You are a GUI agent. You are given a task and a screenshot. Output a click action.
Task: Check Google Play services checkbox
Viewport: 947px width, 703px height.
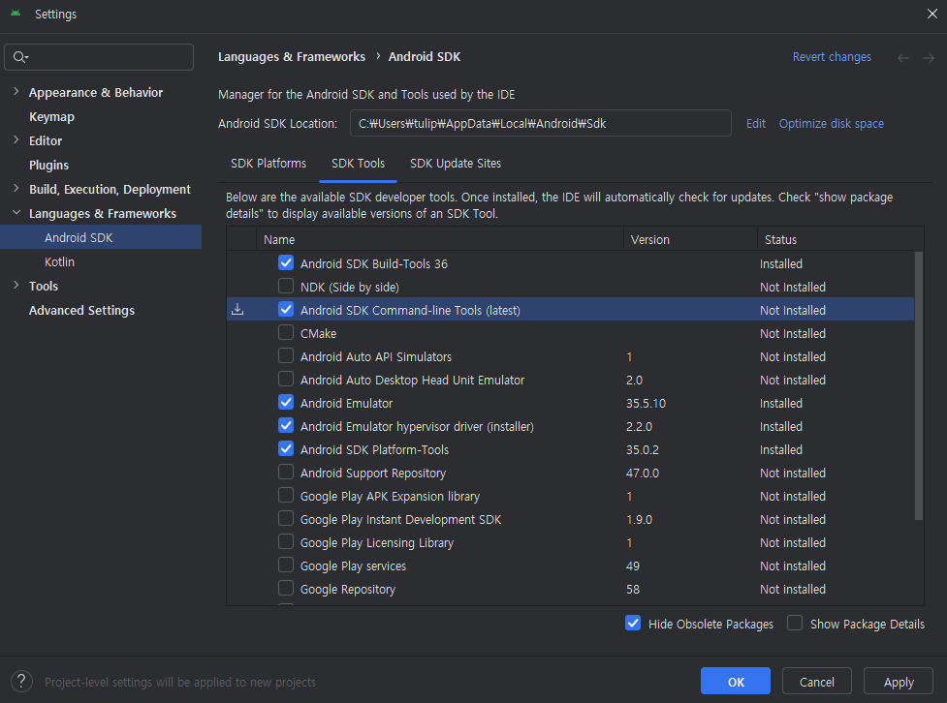(x=286, y=565)
